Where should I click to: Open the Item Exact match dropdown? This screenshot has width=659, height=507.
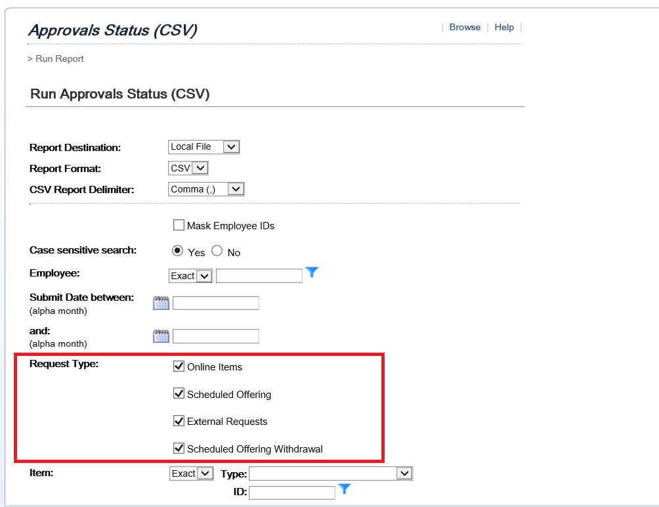(x=191, y=474)
